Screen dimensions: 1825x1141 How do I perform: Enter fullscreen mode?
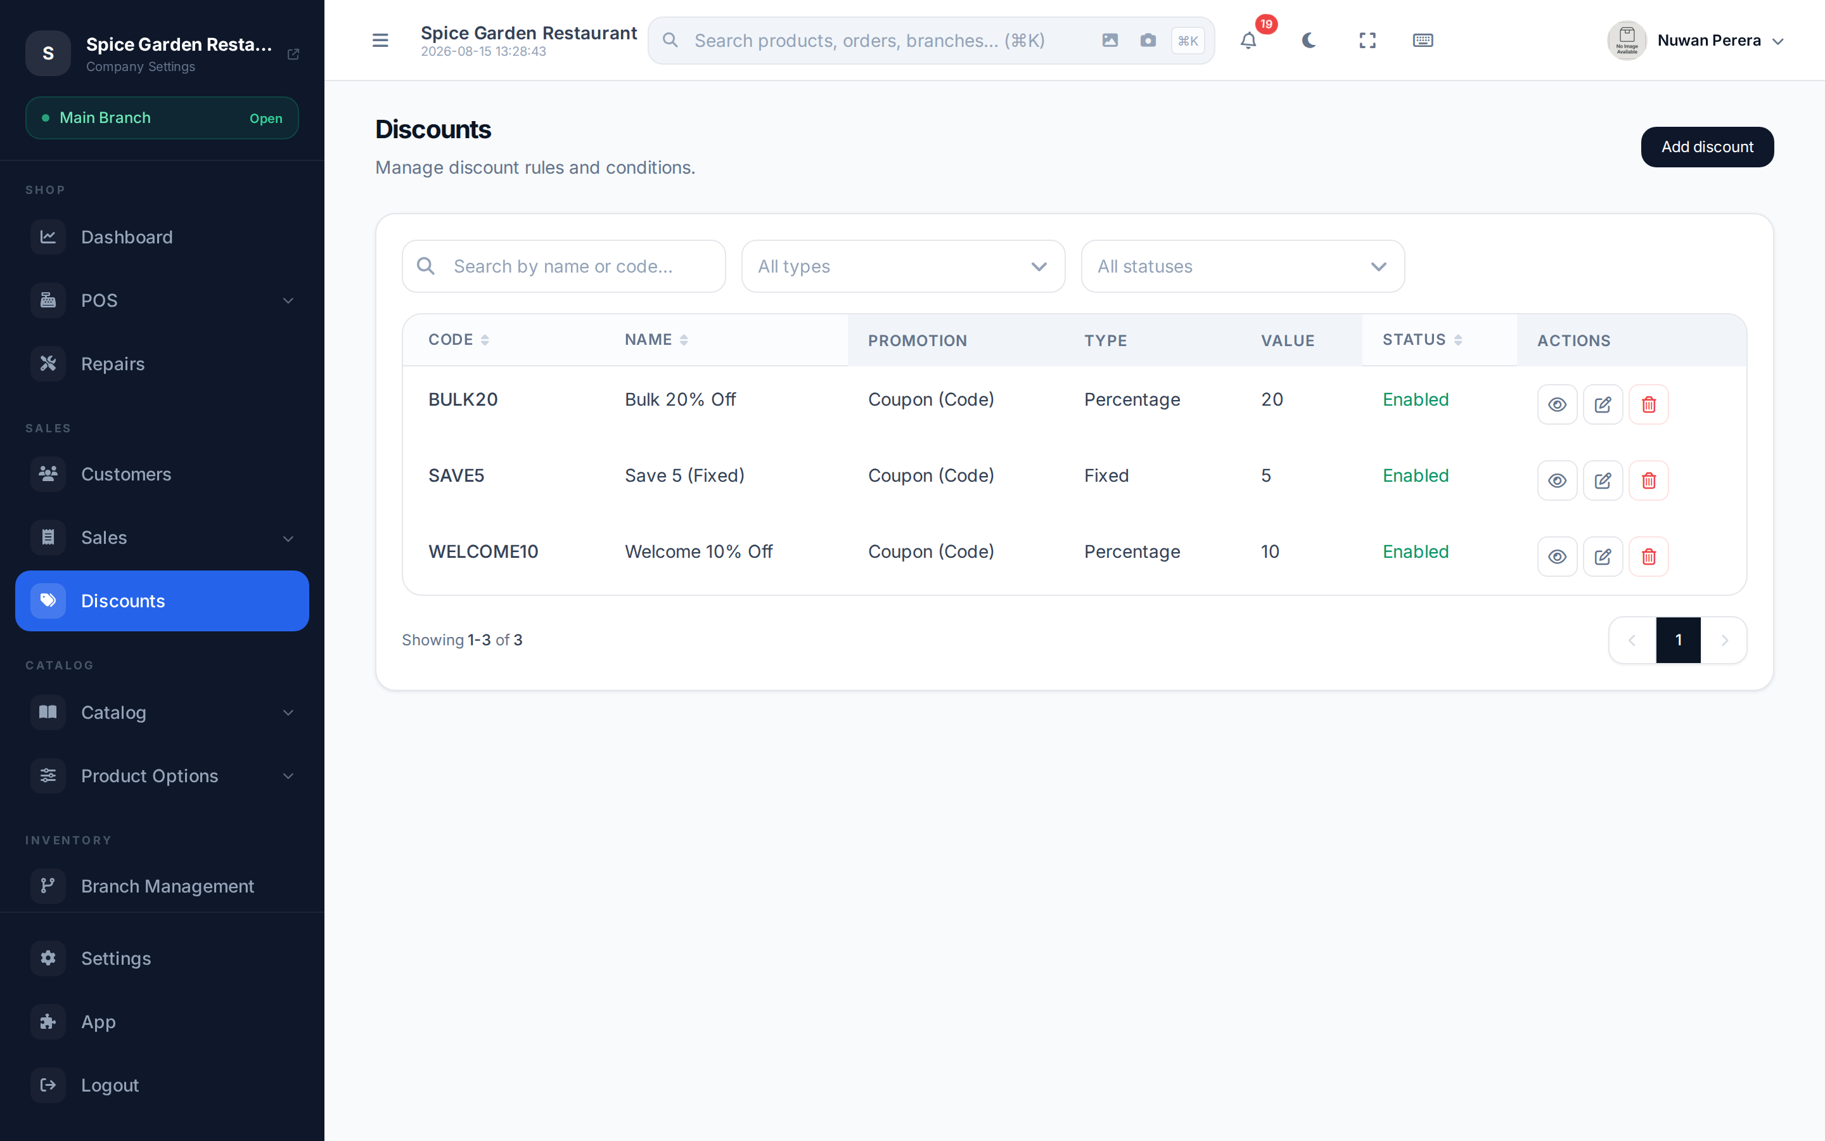pos(1367,40)
